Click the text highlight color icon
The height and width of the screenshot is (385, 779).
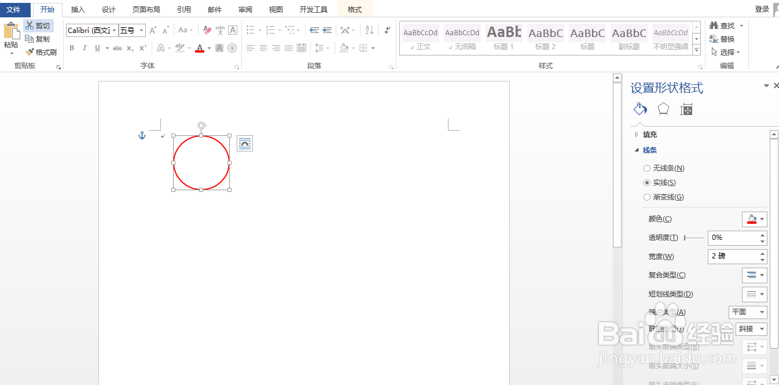179,48
